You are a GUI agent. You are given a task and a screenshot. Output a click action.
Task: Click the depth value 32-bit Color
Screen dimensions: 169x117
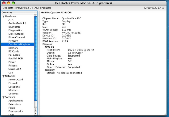point(75,53)
